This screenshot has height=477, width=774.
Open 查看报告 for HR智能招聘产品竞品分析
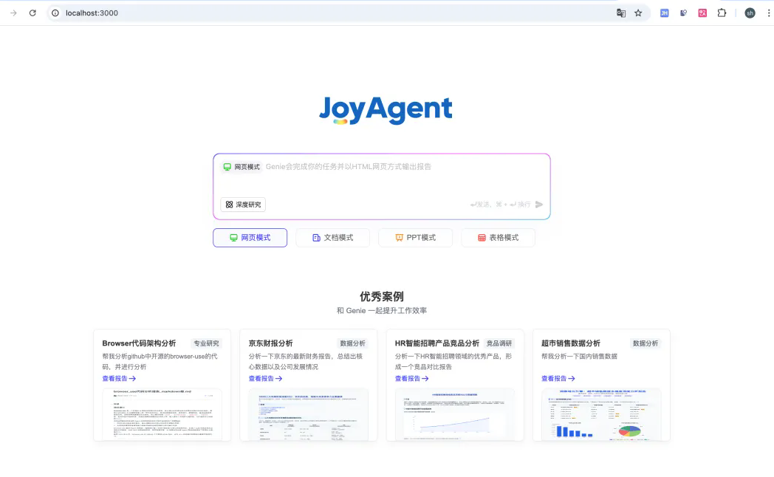[x=411, y=378]
